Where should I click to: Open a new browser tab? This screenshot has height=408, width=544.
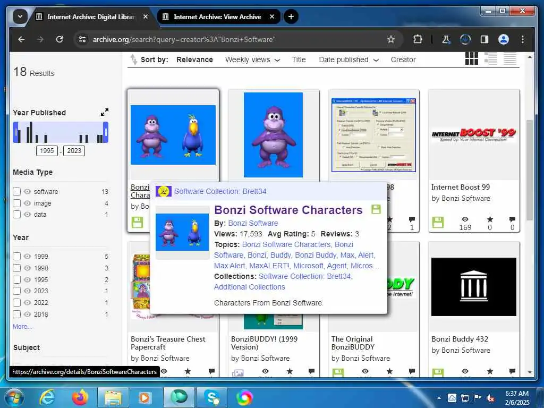[291, 16]
